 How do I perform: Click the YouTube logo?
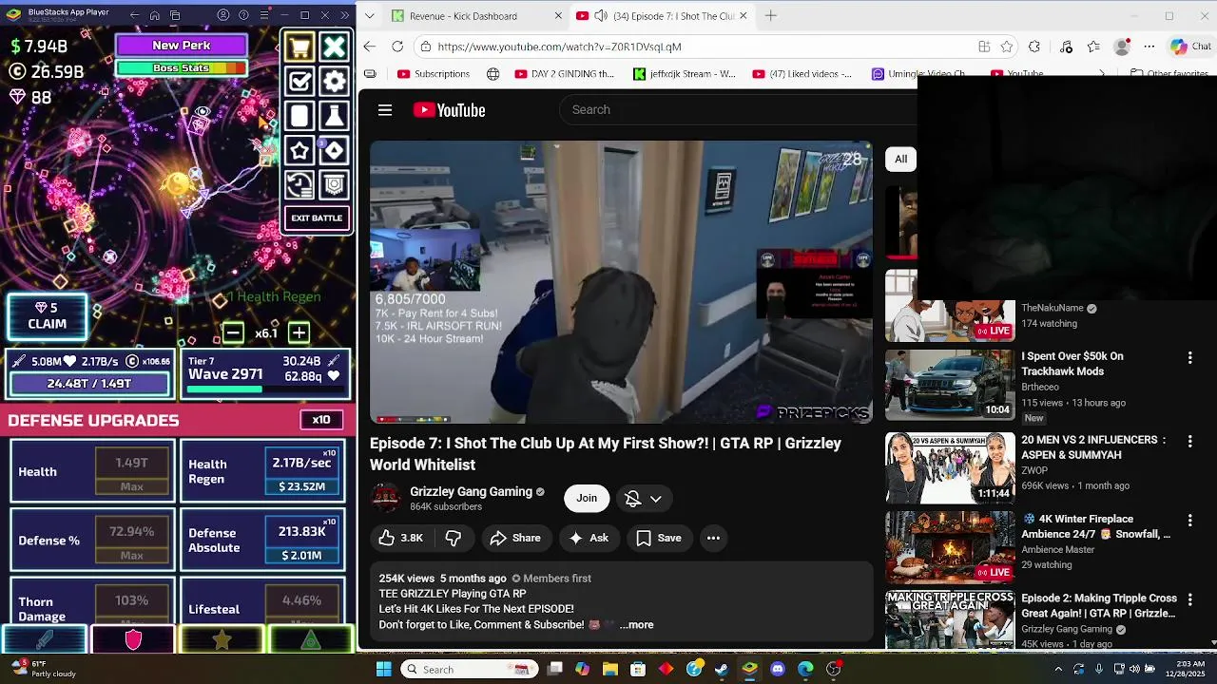450,110
